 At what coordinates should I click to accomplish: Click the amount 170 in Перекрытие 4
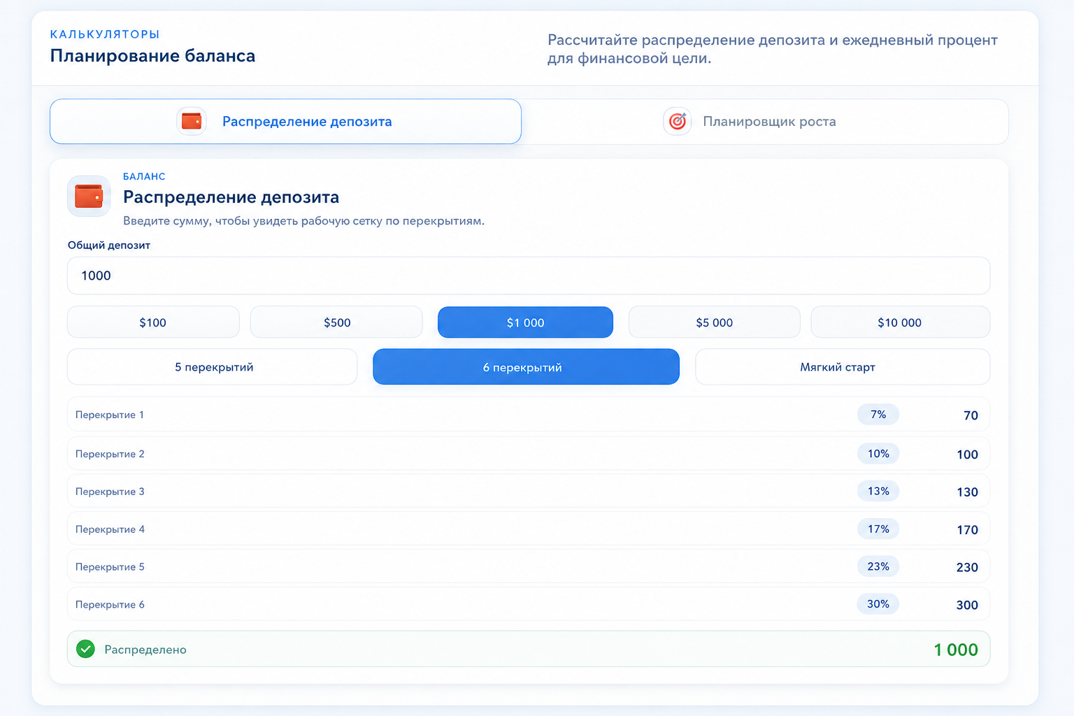967,530
